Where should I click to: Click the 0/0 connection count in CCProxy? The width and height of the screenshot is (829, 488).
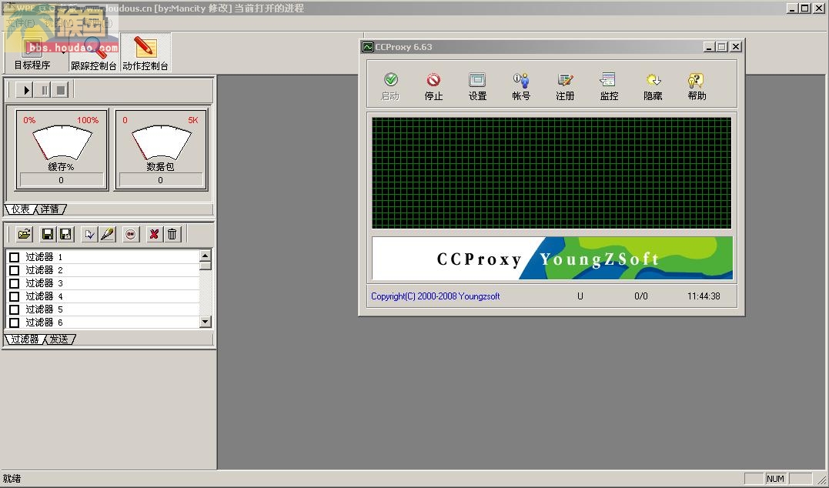(640, 296)
